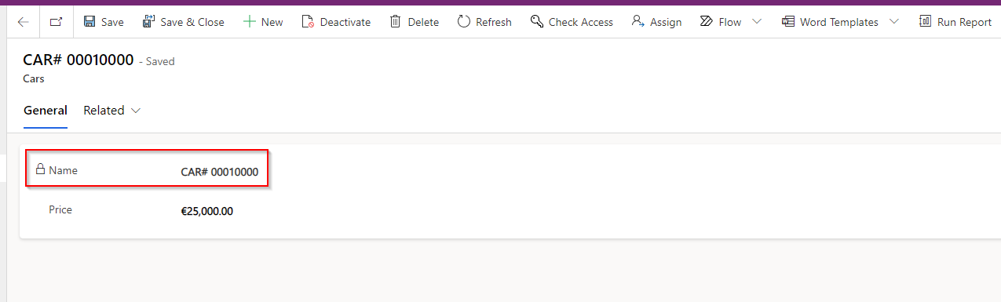Click the Price field value €25,000.00
Screen dimensions: 1001x302
[x=207, y=211]
